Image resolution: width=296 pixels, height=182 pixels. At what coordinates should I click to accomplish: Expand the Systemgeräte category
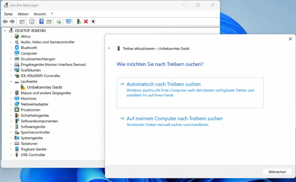[x=11, y=138]
